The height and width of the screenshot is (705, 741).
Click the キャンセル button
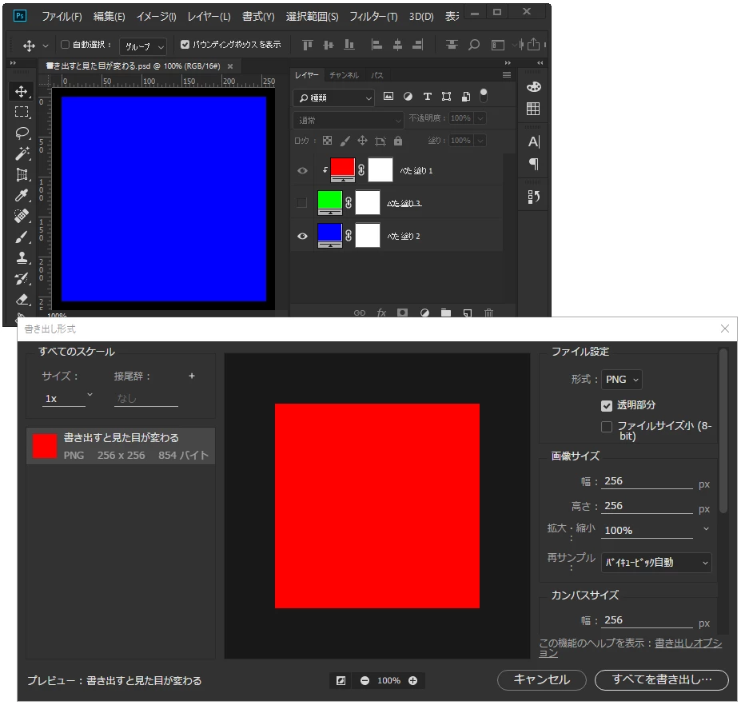pyautogui.click(x=542, y=679)
